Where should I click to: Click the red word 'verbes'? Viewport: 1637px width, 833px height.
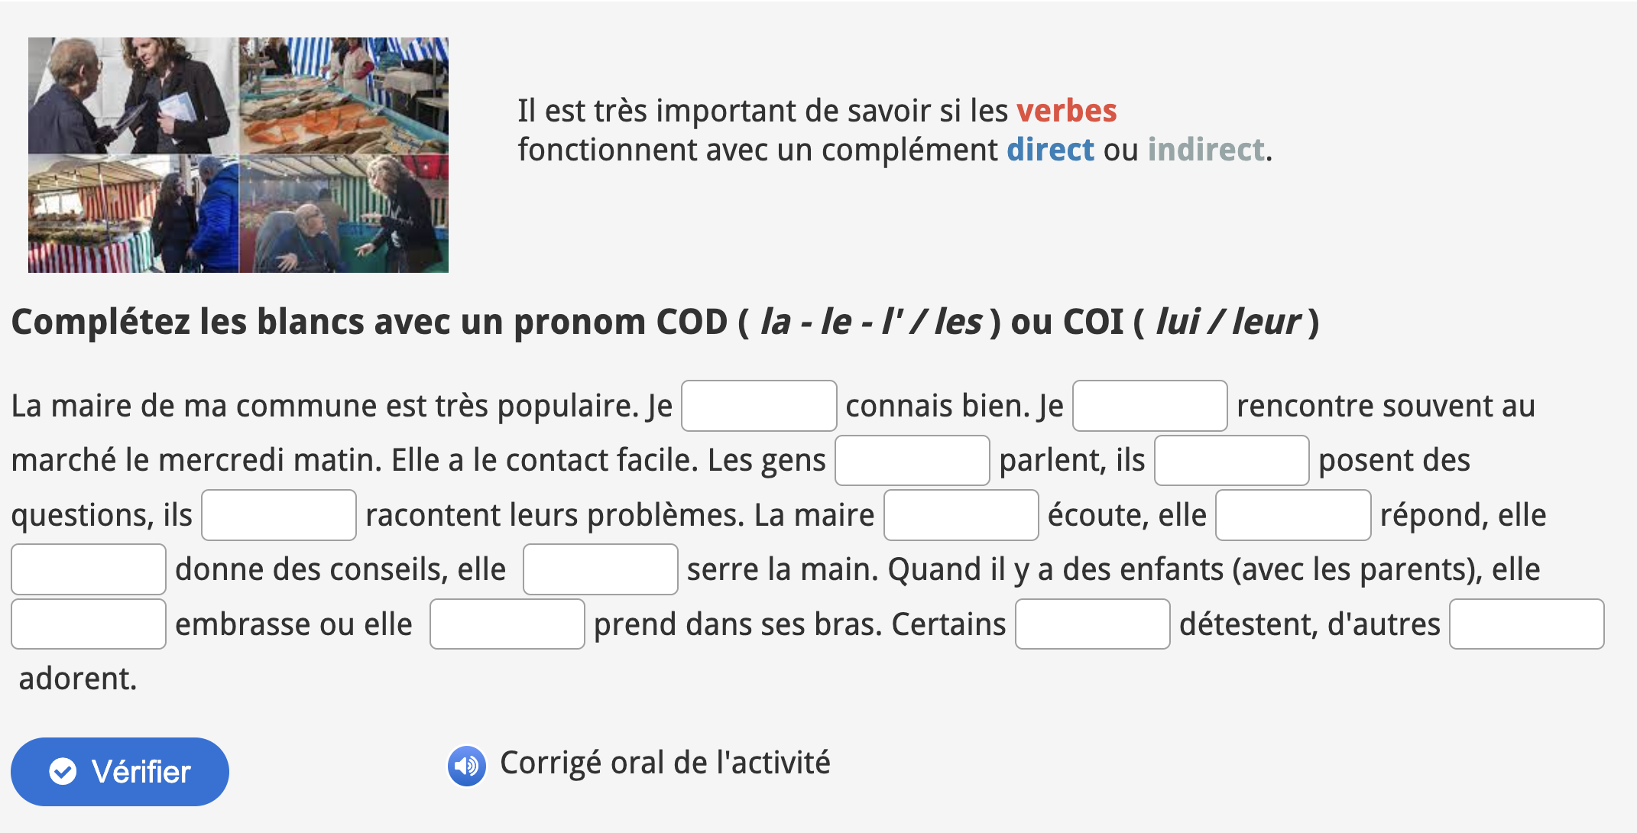click(1066, 111)
